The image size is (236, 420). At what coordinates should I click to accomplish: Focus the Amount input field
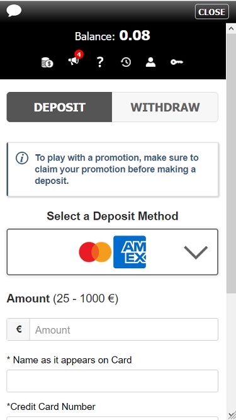pyautogui.click(x=124, y=329)
